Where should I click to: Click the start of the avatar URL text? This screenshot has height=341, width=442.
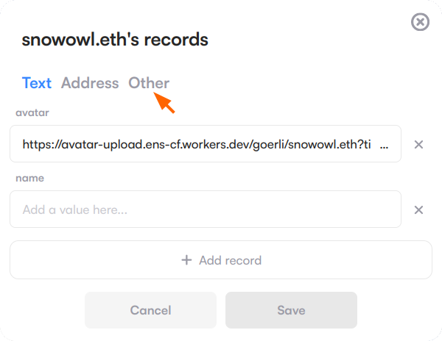pyautogui.click(x=27, y=145)
